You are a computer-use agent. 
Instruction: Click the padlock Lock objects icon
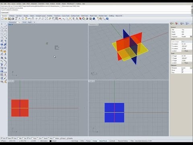(x=77, y=19)
